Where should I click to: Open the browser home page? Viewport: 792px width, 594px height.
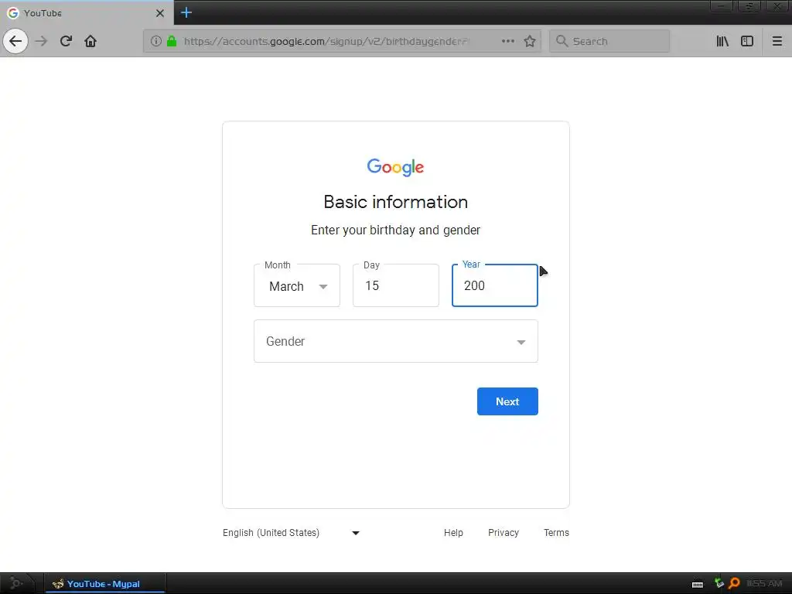click(90, 41)
